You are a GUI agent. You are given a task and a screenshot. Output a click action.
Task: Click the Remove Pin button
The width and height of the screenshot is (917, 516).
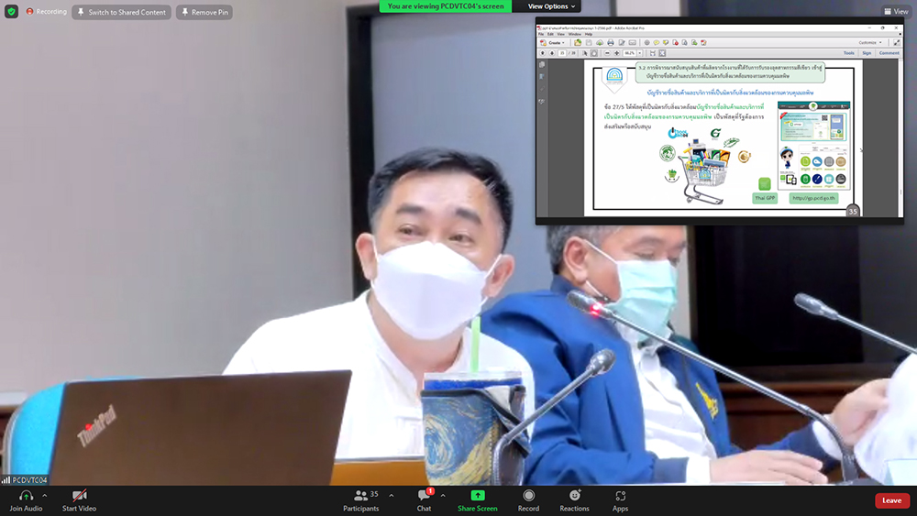[x=204, y=12]
